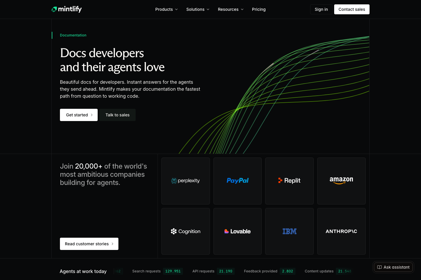Click the Content updates stat label

pyautogui.click(x=319, y=271)
